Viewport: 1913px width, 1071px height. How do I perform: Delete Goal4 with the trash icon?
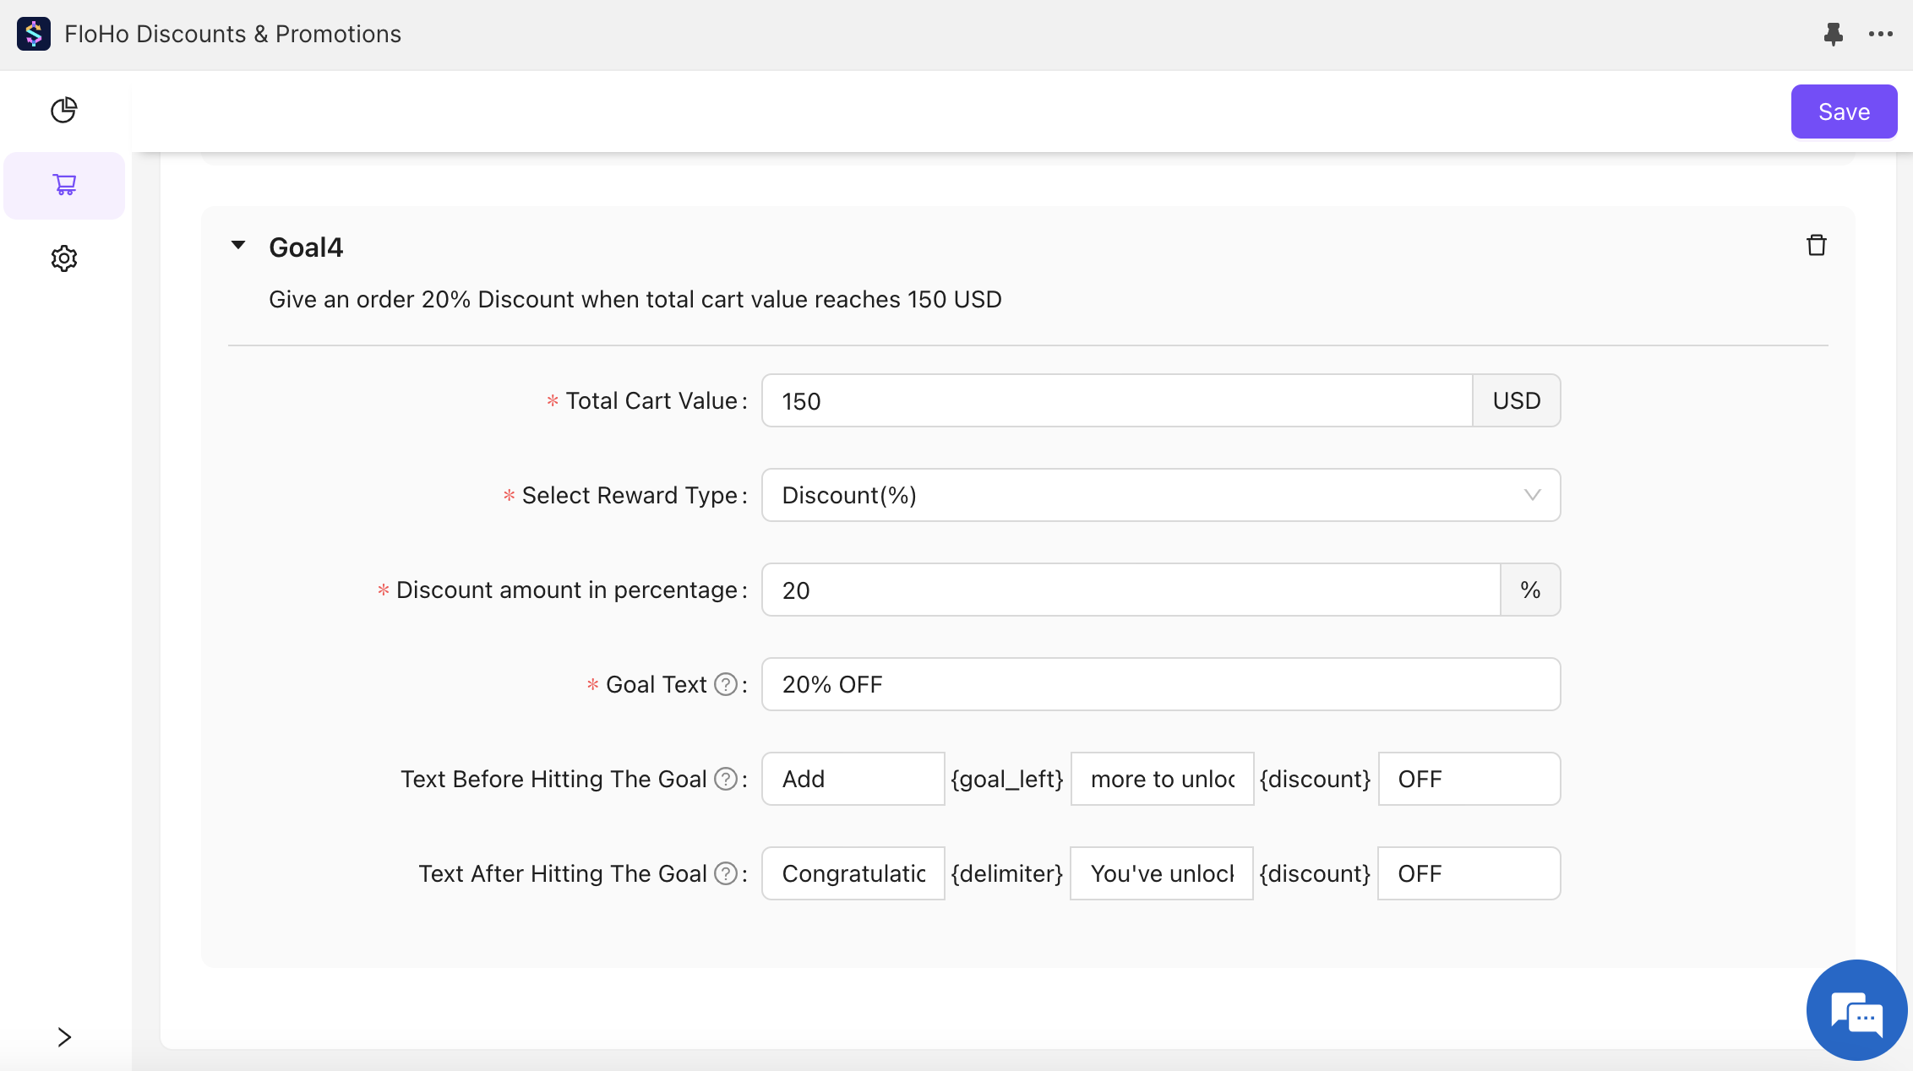(1816, 246)
